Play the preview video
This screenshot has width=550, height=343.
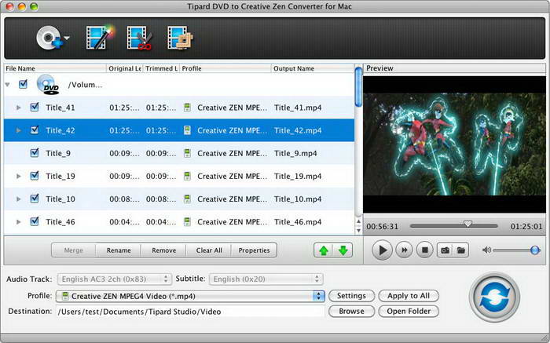382,250
